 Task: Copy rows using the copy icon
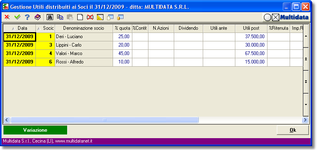[60, 17]
